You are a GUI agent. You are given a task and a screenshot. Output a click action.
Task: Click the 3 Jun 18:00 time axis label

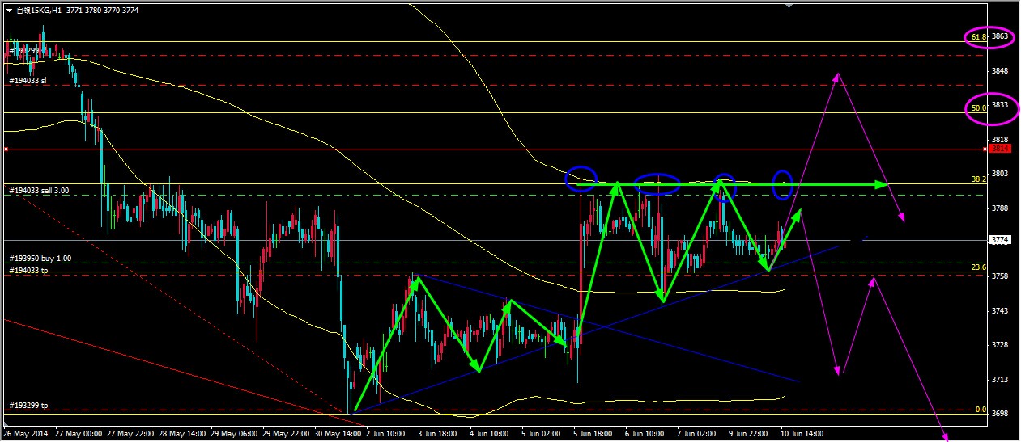click(439, 433)
